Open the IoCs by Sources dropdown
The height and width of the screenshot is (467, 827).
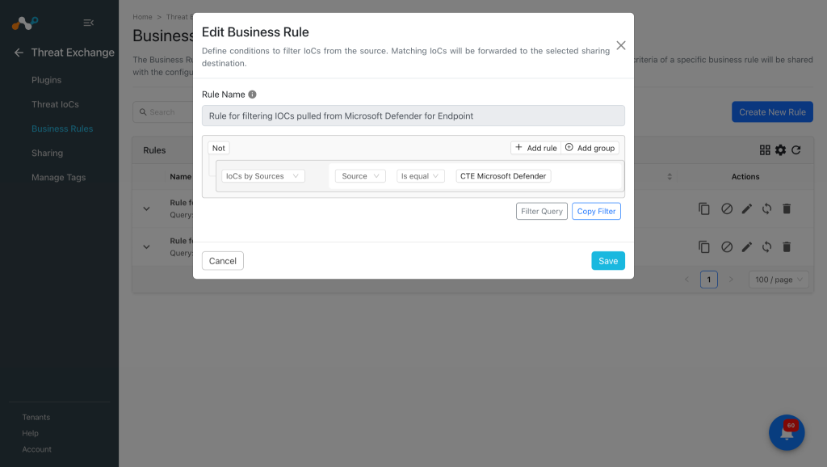tap(262, 176)
